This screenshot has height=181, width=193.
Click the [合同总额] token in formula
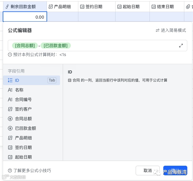[x=25, y=46]
